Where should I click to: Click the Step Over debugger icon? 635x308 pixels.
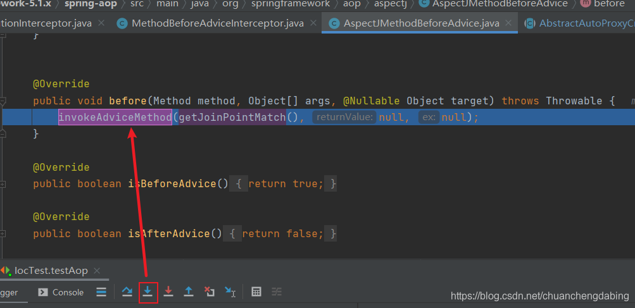tap(127, 292)
